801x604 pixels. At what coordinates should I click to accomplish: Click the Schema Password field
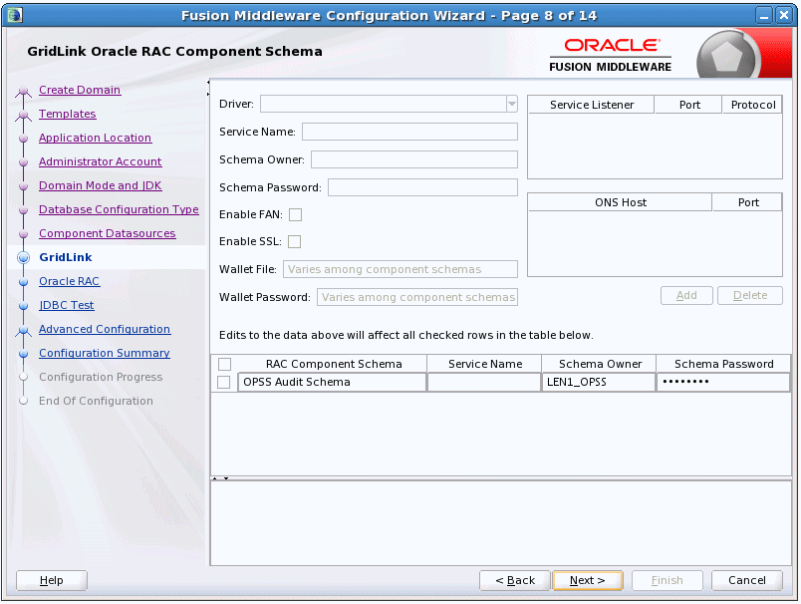[422, 187]
